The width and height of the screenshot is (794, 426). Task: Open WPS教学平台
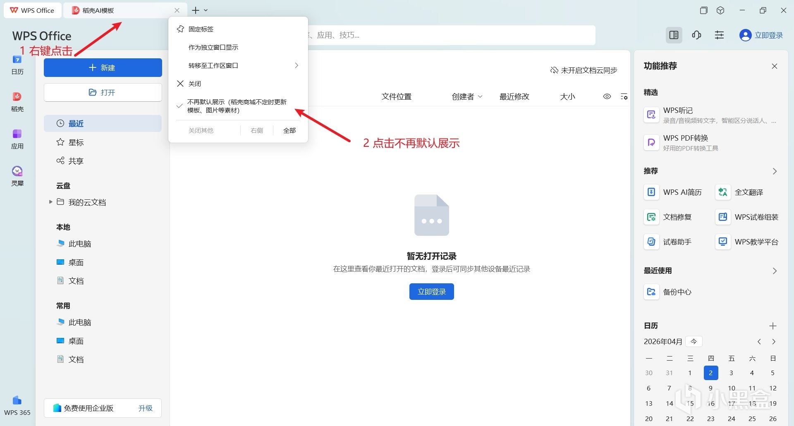(747, 242)
